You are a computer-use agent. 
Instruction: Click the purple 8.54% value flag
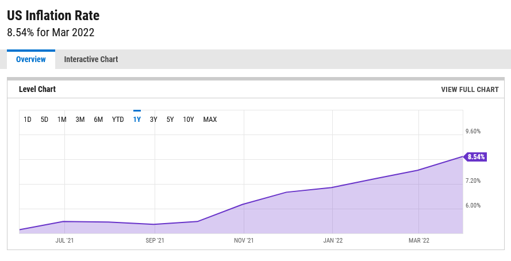475,157
